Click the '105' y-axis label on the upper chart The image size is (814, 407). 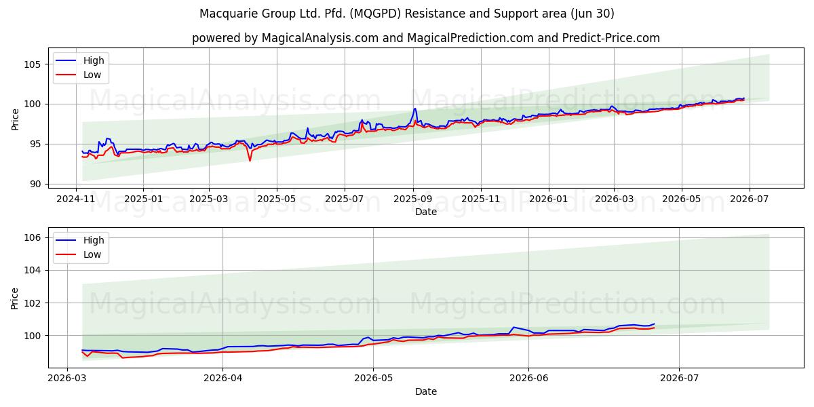click(33, 64)
